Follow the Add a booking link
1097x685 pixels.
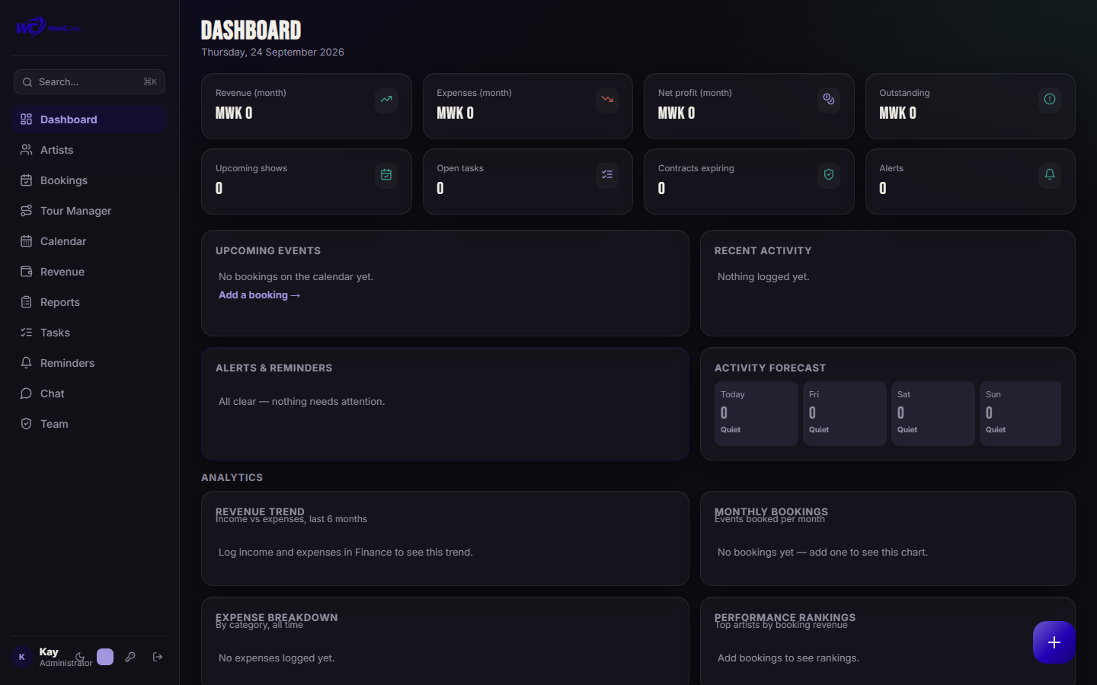(x=259, y=295)
